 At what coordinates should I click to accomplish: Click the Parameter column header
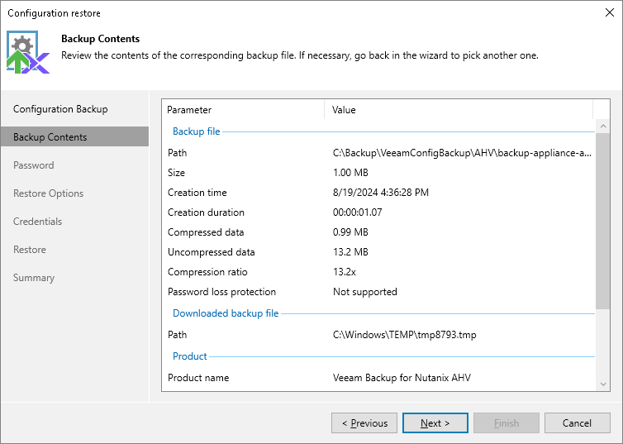pos(189,110)
